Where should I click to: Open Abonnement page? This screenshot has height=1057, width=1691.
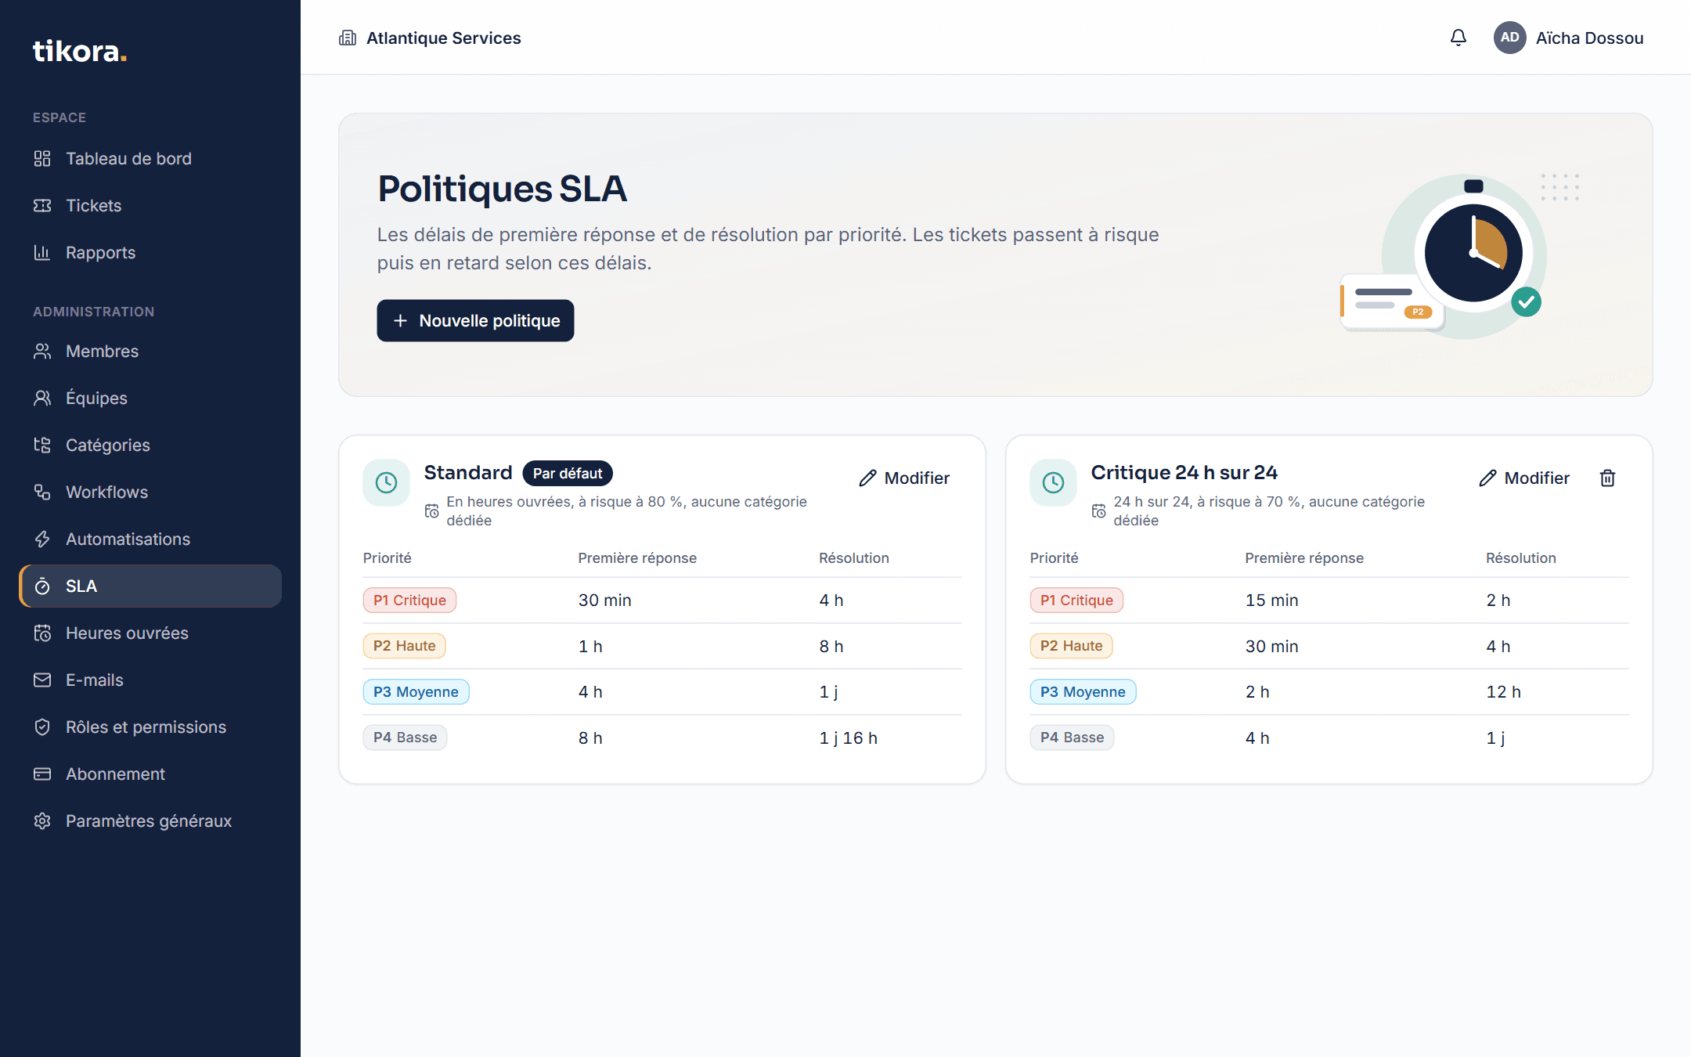(150, 774)
